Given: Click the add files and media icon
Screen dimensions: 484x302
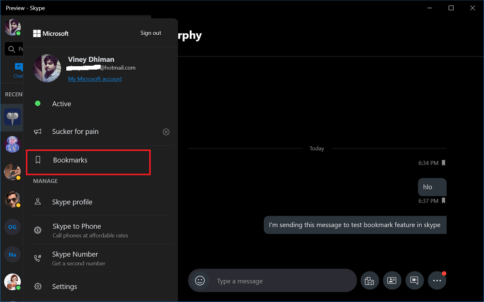Looking at the screenshot, I should (369, 281).
